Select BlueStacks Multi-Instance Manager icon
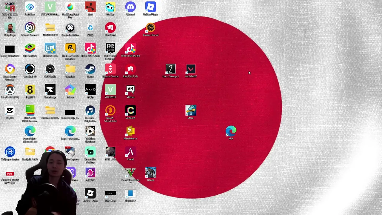The image size is (382, 215). [30, 110]
